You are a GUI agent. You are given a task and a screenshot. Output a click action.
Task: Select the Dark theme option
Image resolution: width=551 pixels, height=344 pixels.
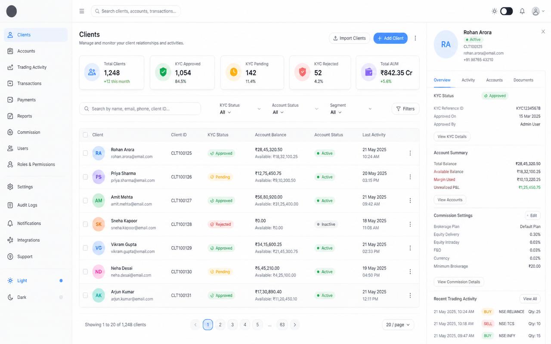36,298
